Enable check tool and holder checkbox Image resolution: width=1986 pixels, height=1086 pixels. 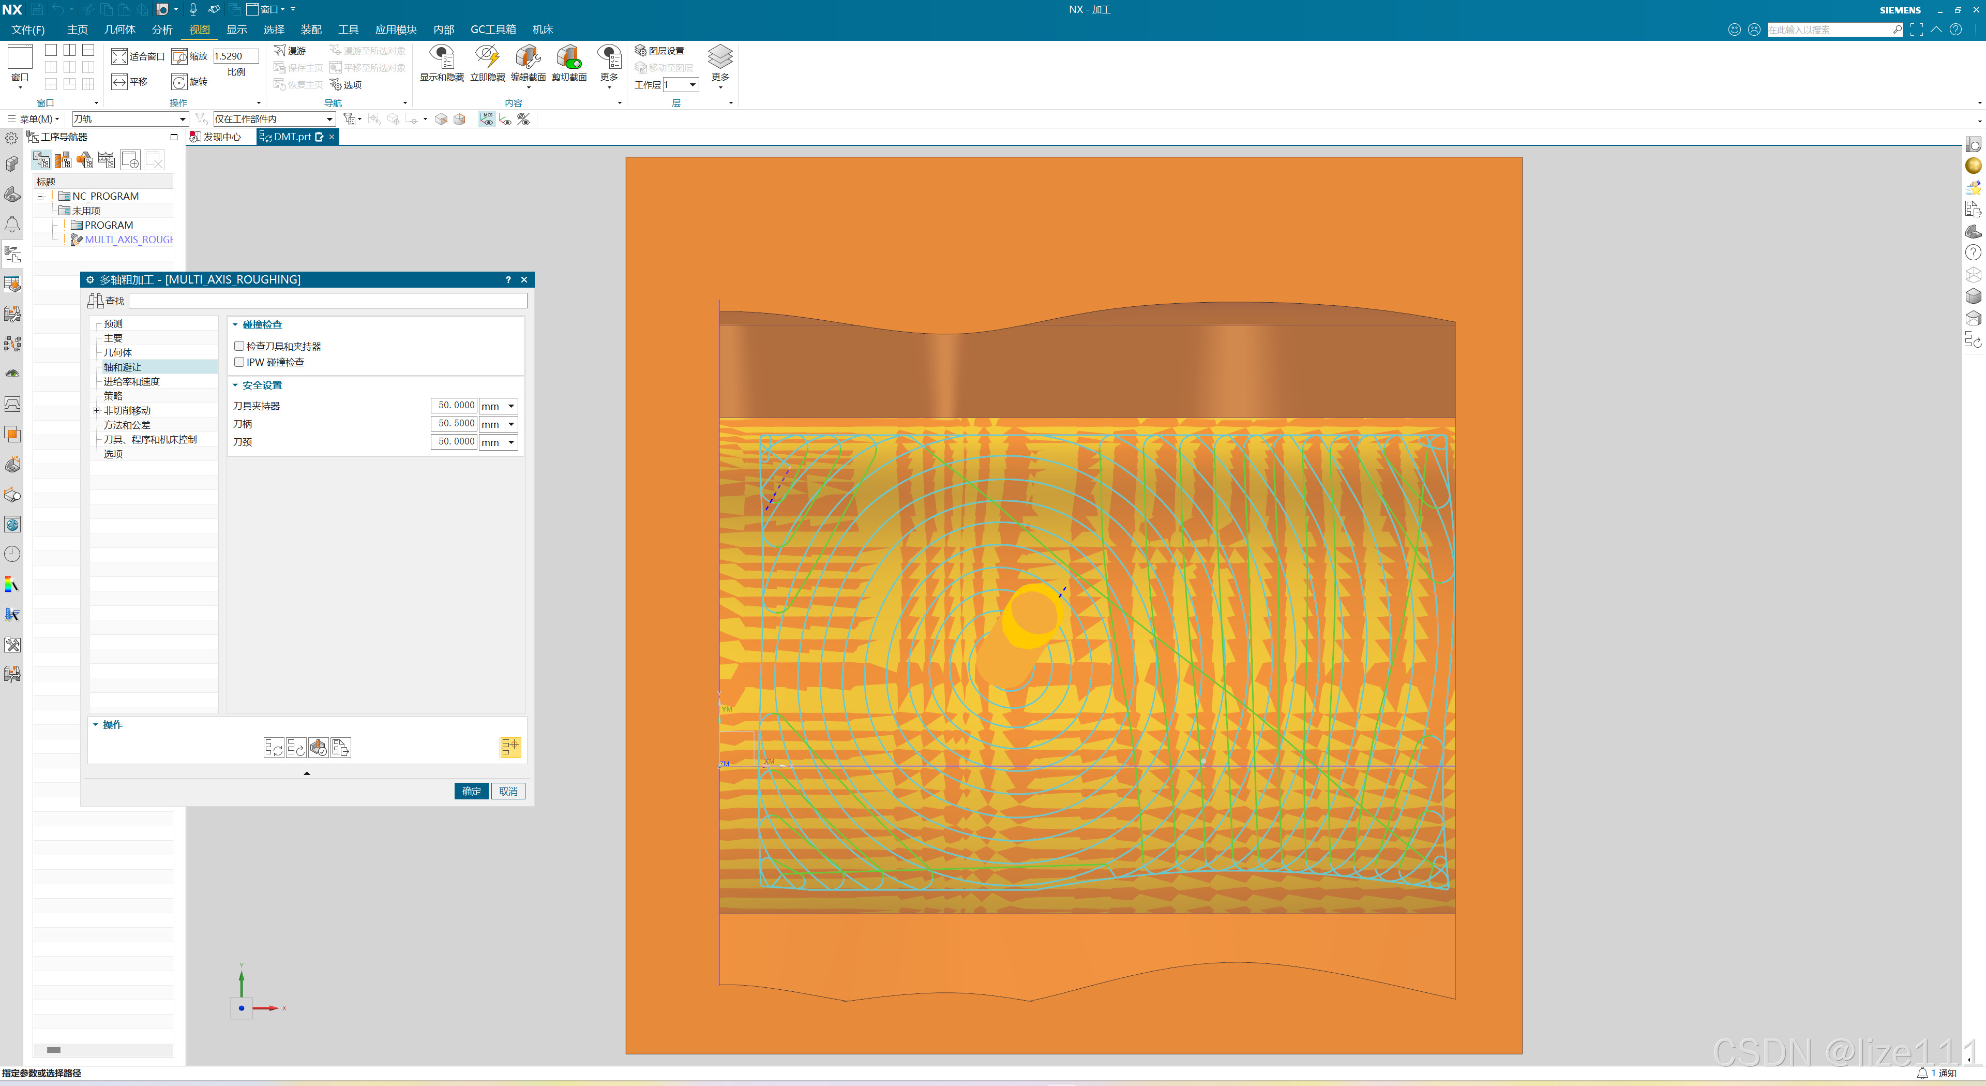click(240, 346)
